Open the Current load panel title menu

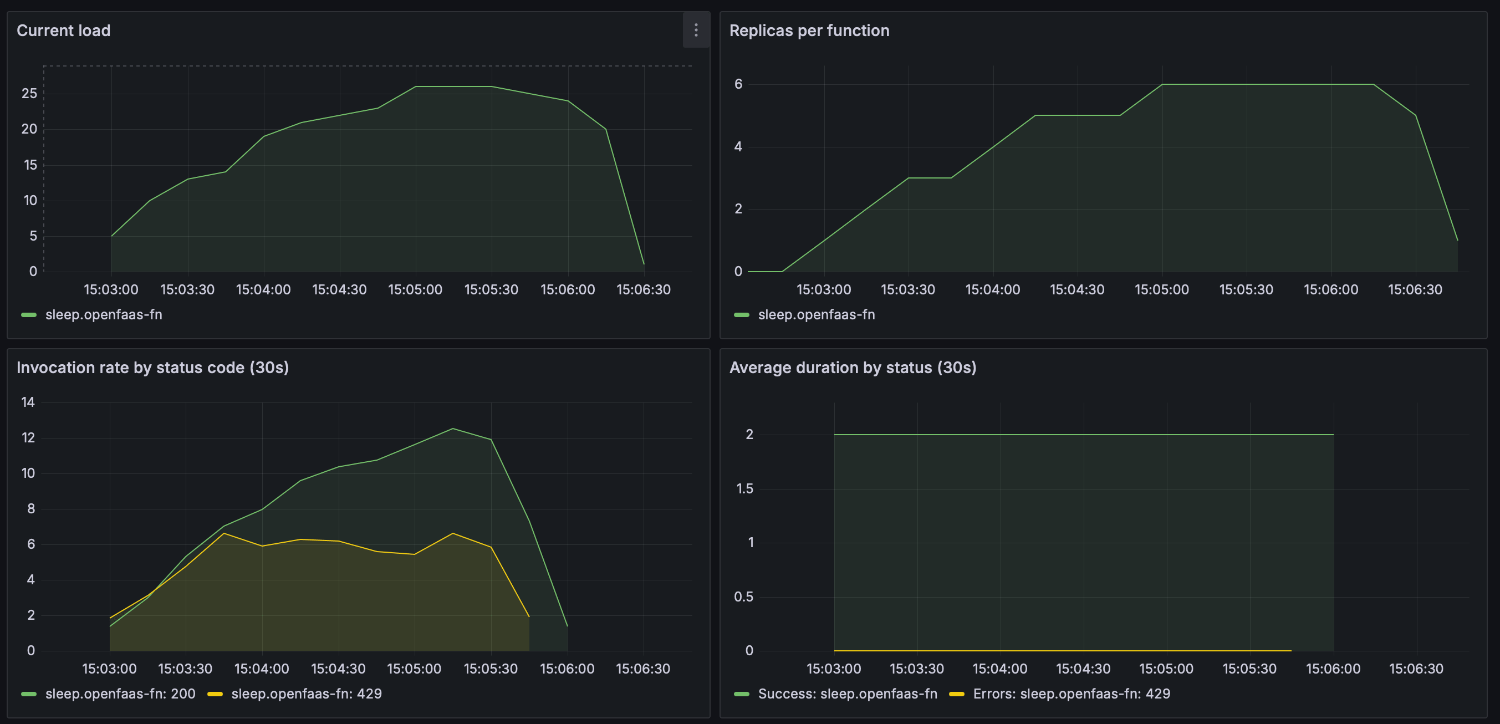coord(64,30)
